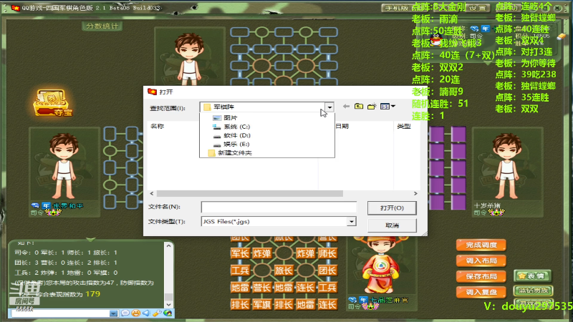Go up one folder level in dialog
This screenshot has width=573, height=322.
pyautogui.click(x=359, y=106)
